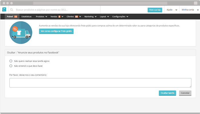
Task: Click the Ocultar Facebook task heading
Action: coord(33,52)
